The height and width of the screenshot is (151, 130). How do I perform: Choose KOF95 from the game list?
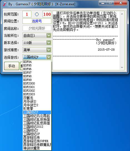[37, 65]
